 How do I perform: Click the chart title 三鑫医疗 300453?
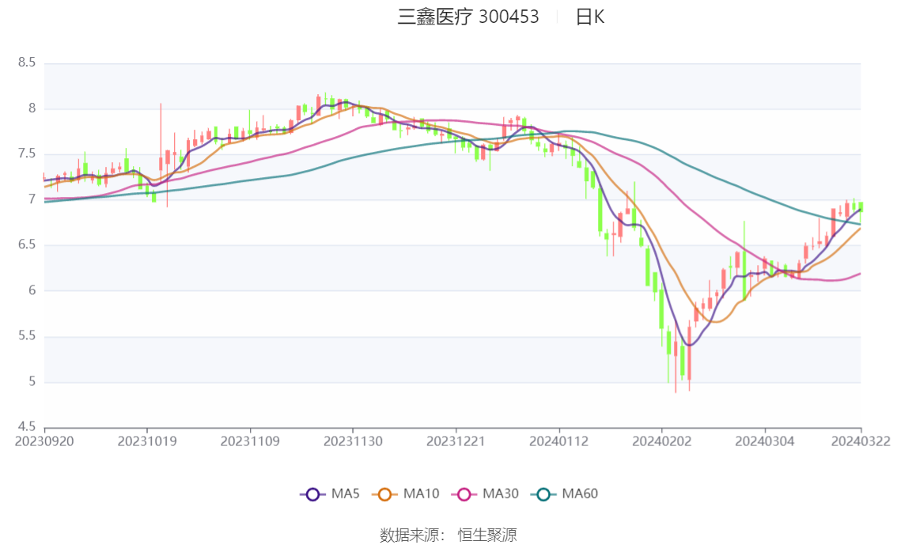pyautogui.click(x=468, y=17)
